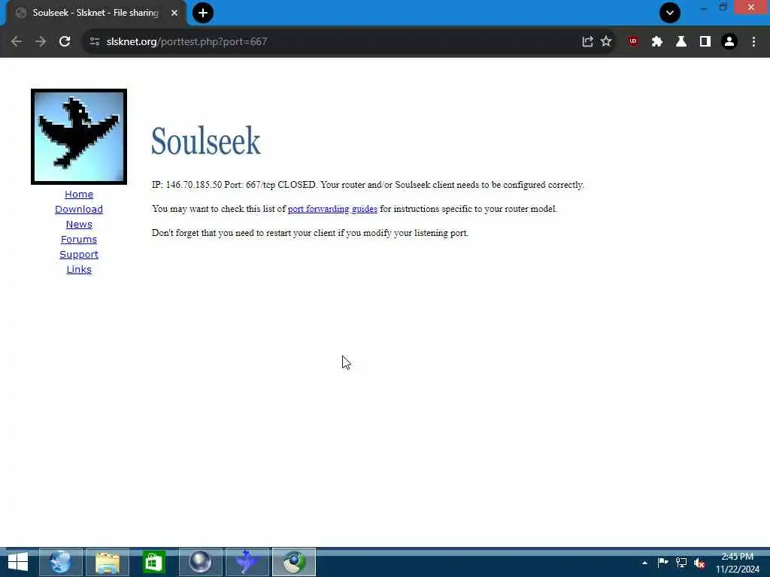Open the grey sphere app in taskbar
Viewport: 770px width, 577px height.
coord(200,562)
